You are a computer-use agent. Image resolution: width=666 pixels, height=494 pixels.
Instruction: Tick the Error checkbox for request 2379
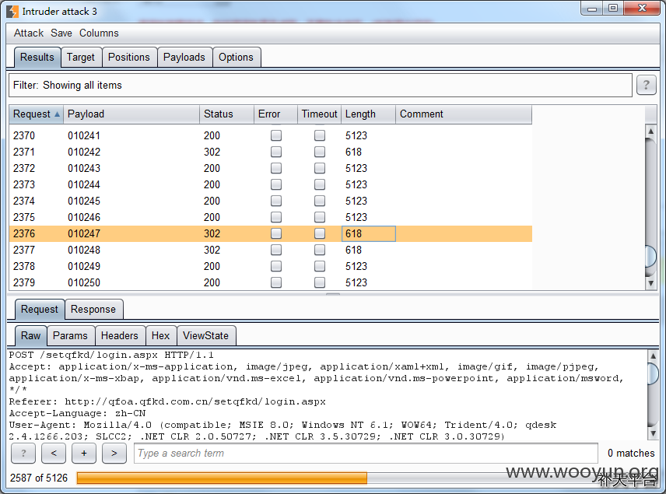coord(276,282)
